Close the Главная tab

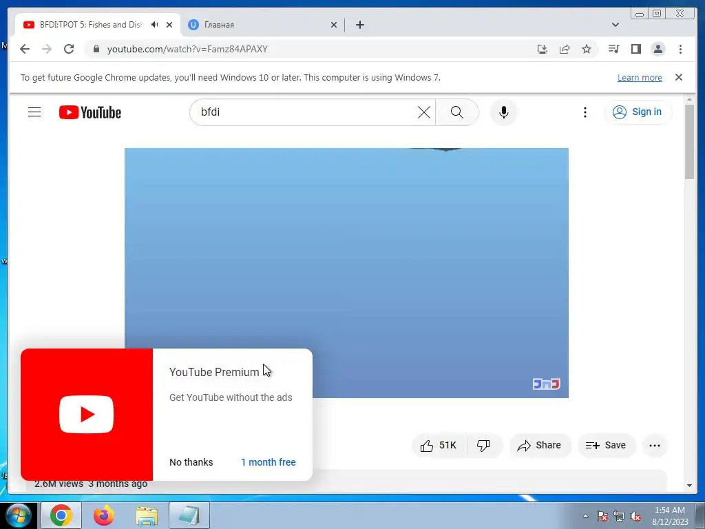point(334,25)
